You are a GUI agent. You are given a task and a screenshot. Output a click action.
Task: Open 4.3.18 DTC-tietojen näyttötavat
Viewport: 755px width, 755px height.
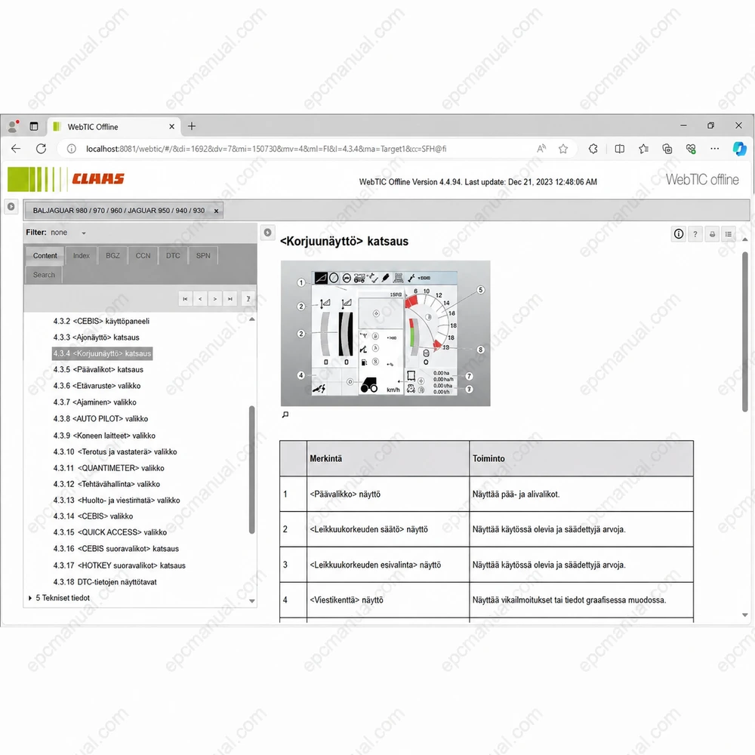pyautogui.click(x=105, y=582)
